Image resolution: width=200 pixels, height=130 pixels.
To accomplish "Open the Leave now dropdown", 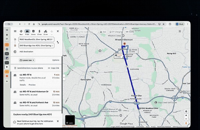I will point(27,60).
